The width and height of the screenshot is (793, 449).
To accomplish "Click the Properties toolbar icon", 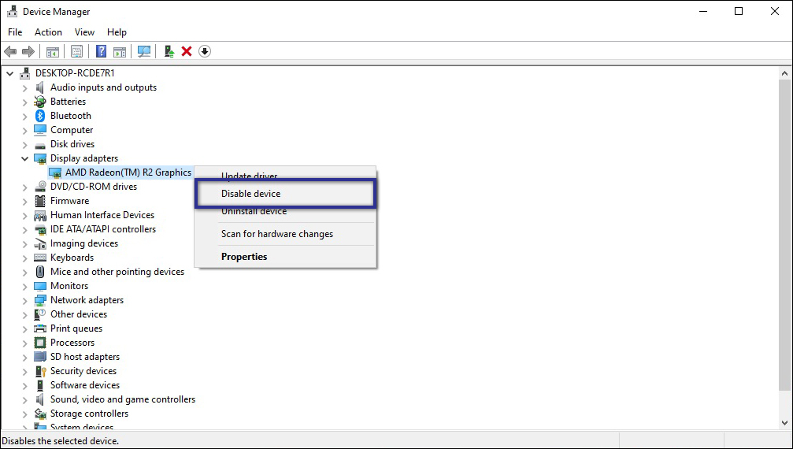I will click(x=76, y=51).
